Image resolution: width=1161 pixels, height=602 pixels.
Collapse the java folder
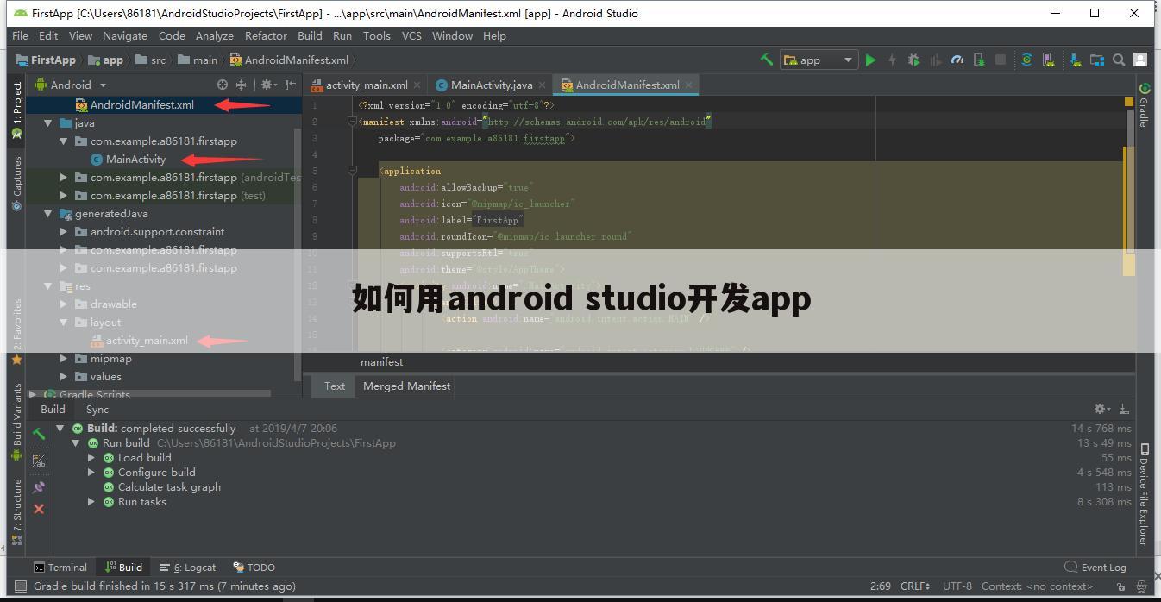tap(48, 123)
